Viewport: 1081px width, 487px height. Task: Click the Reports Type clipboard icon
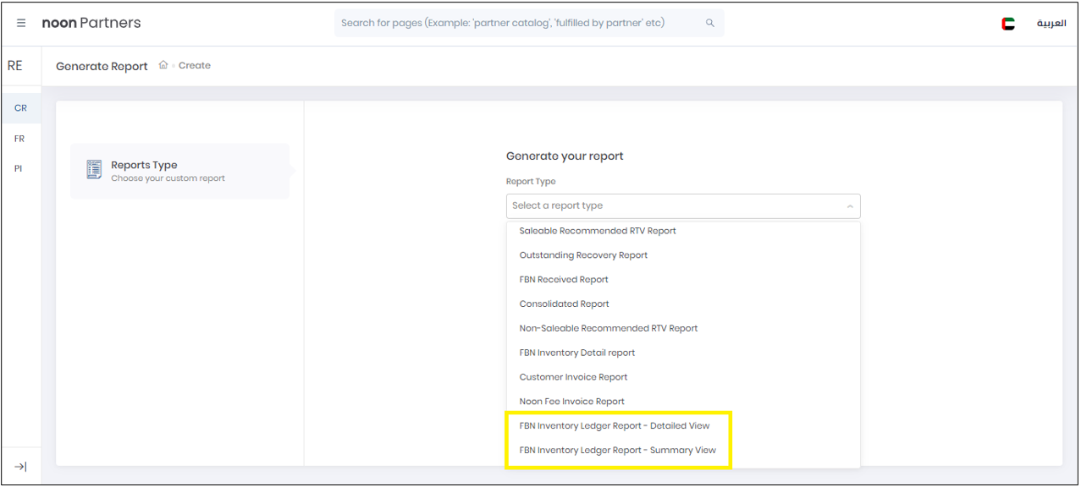[94, 169]
